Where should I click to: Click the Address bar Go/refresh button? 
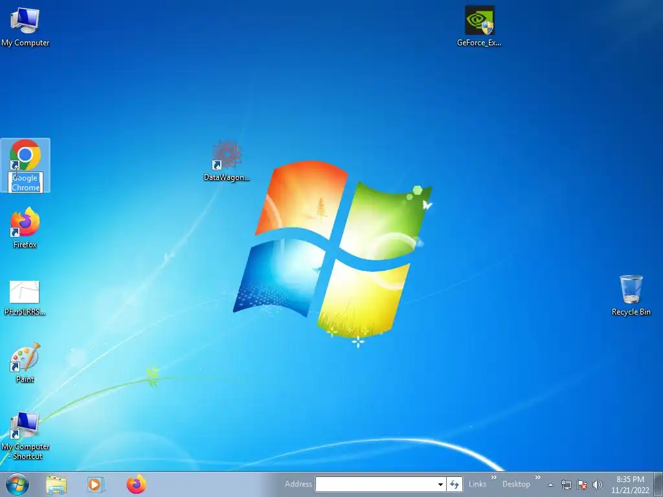(455, 484)
